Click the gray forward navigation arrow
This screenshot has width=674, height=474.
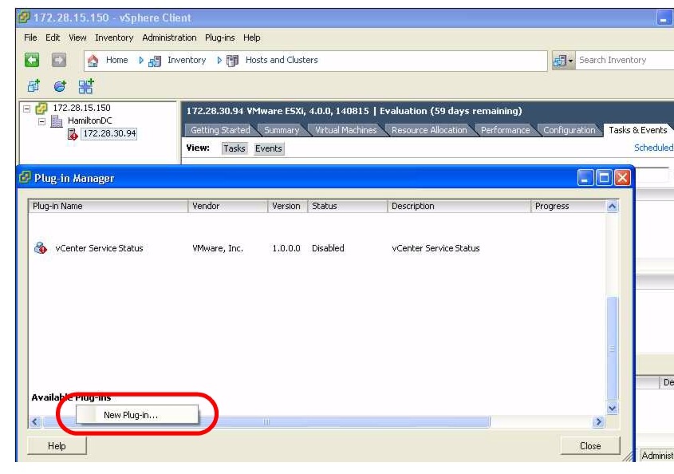pyautogui.click(x=59, y=60)
